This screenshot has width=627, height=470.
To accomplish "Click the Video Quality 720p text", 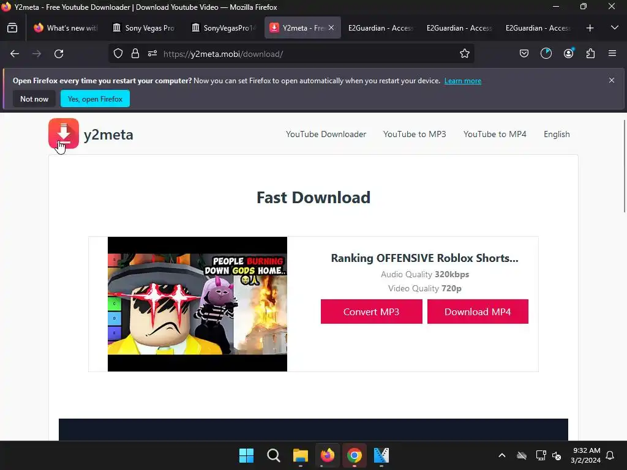I will tap(425, 289).
